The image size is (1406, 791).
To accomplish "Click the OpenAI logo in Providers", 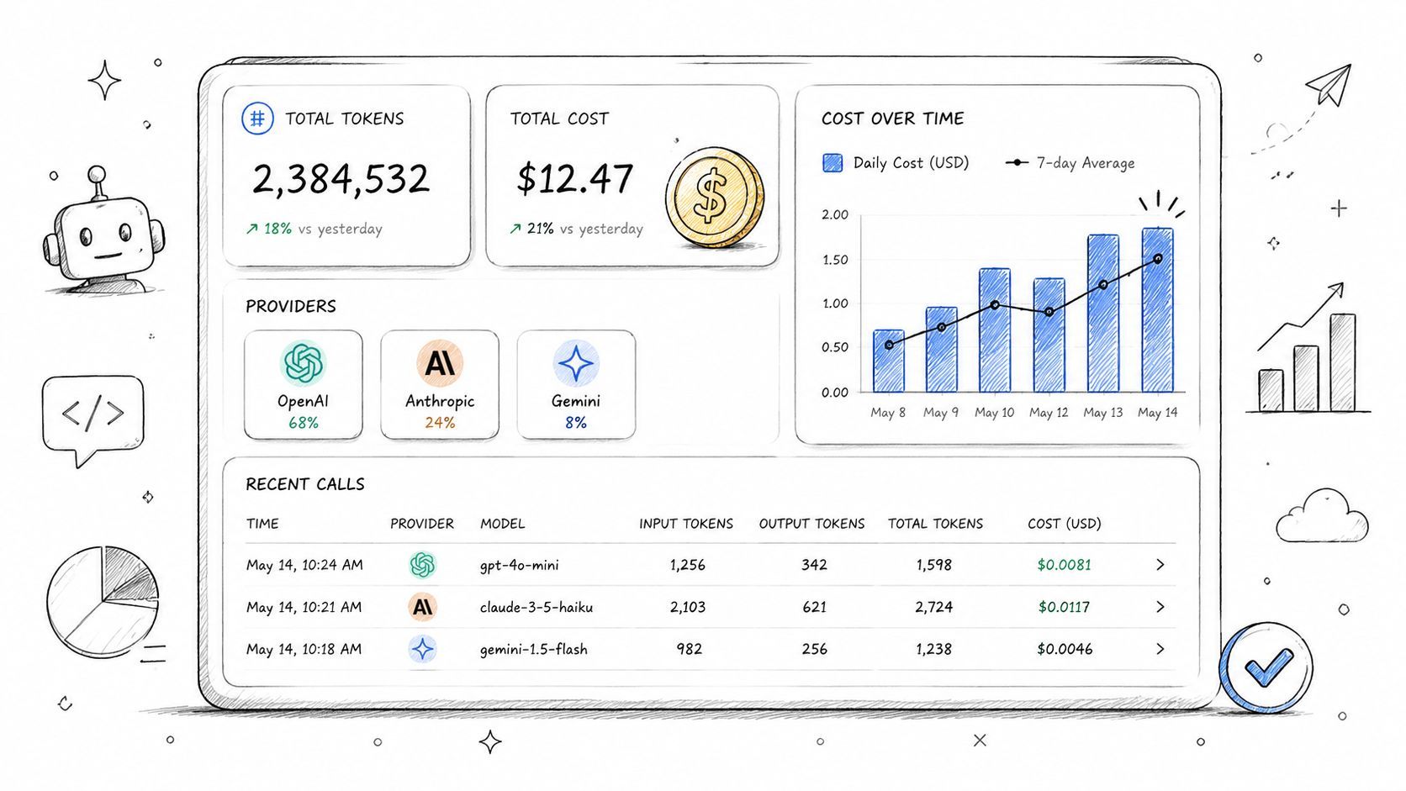I will point(304,363).
